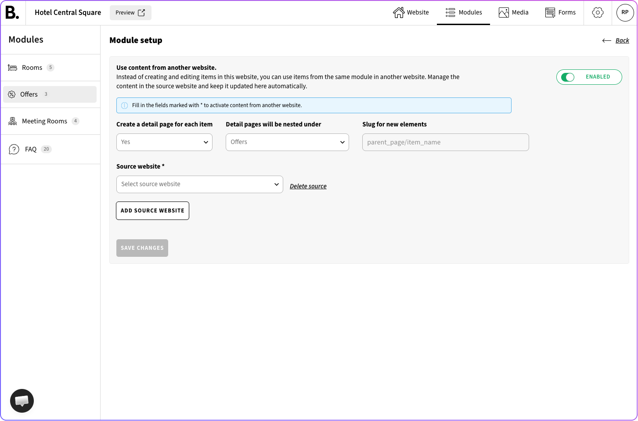Open the Select source website dropdown
Viewport: 638px width, 421px height.
pyautogui.click(x=199, y=184)
